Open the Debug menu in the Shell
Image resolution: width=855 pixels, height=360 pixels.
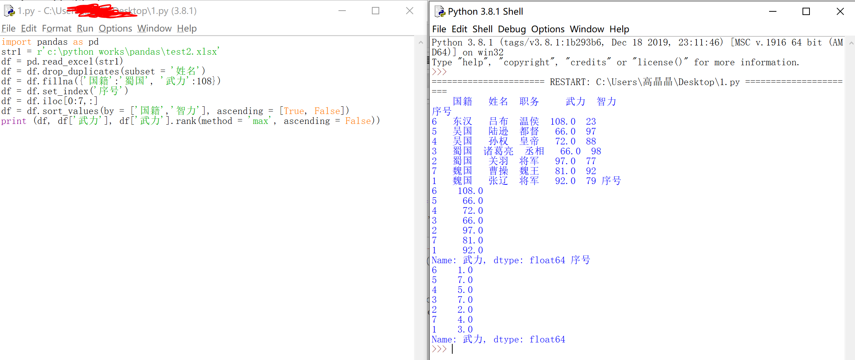511,29
